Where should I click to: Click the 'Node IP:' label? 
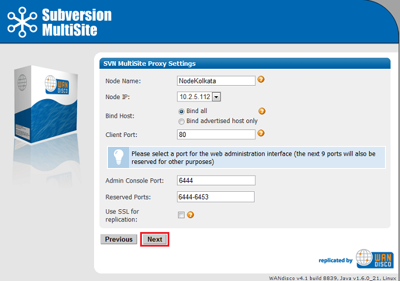[117, 97]
